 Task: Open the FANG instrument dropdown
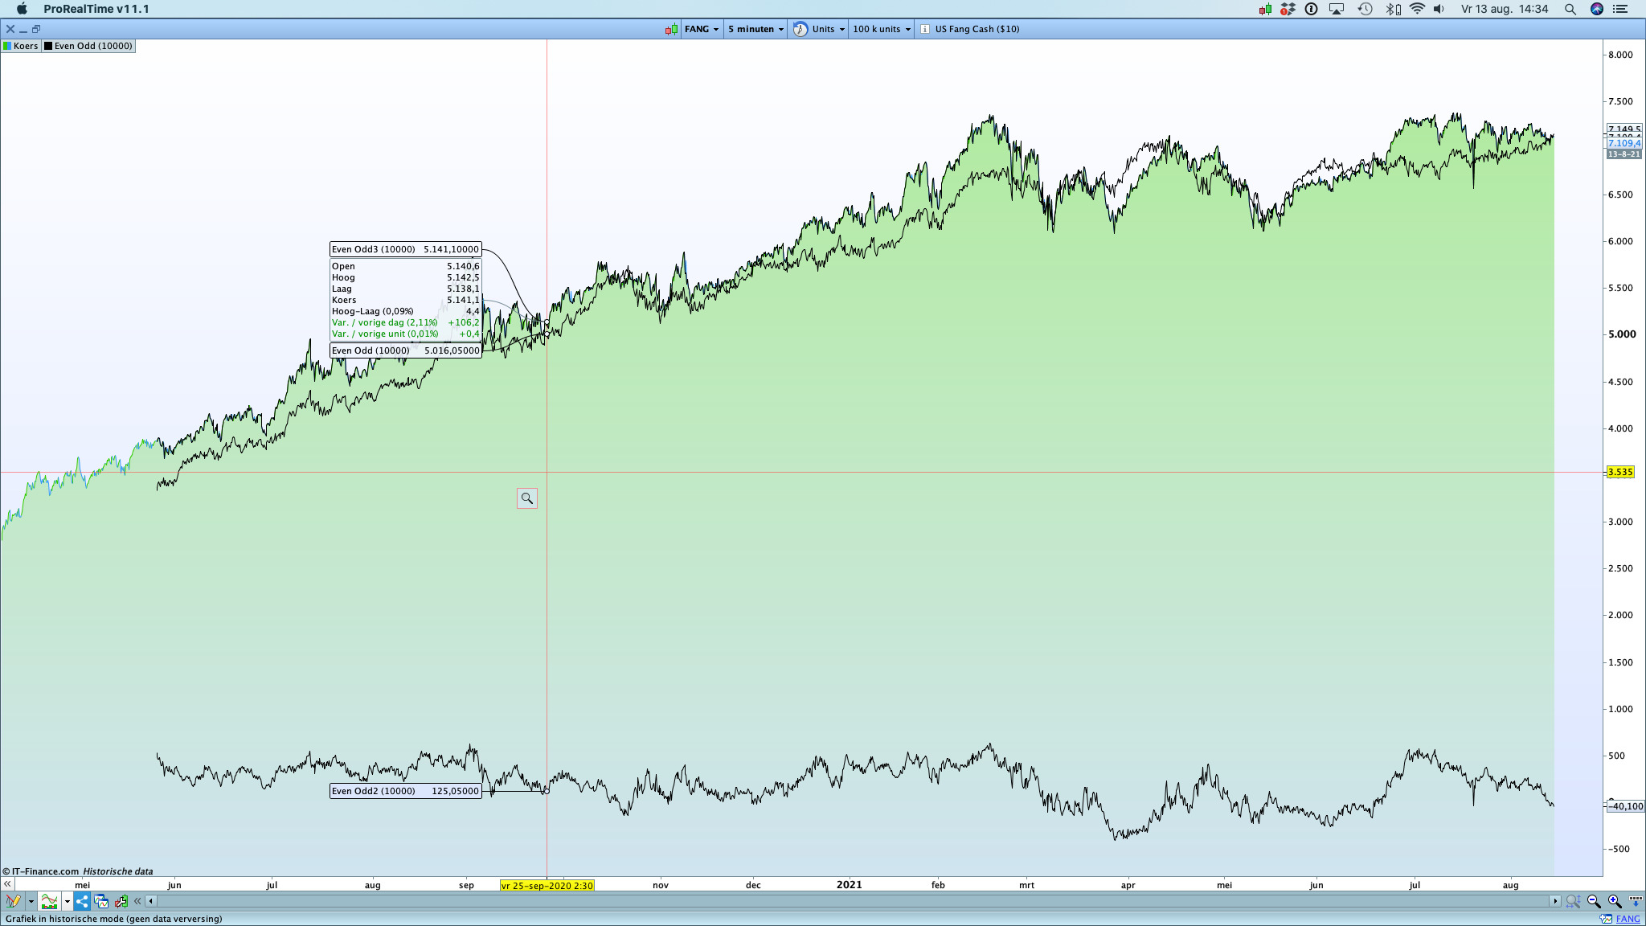point(702,29)
